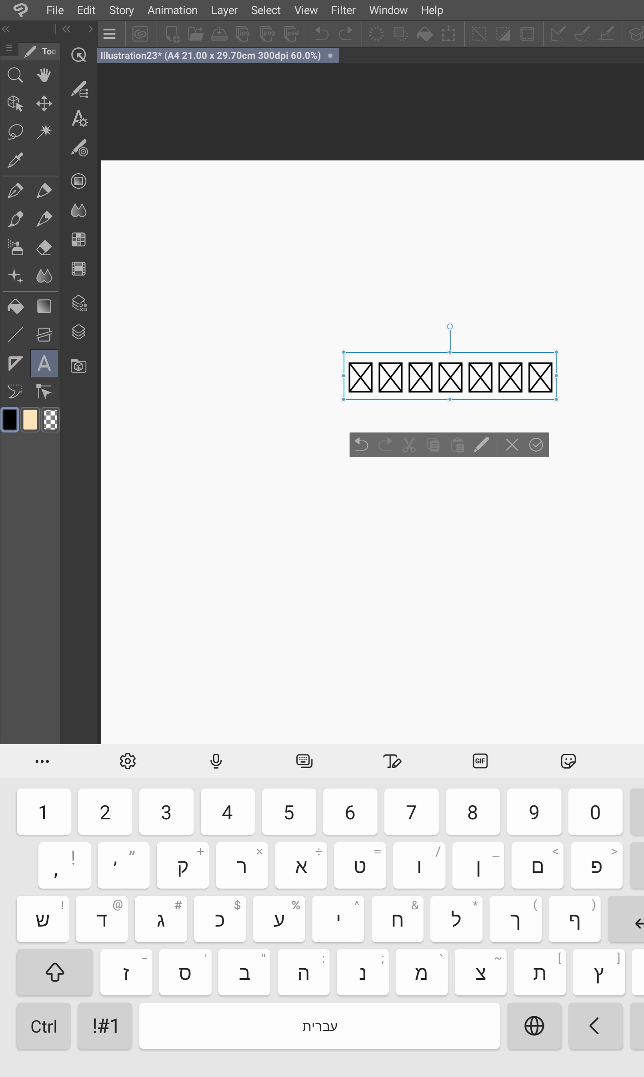The width and height of the screenshot is (644, 1077).
Task: Select the Text tool
Action: point(44,363)
